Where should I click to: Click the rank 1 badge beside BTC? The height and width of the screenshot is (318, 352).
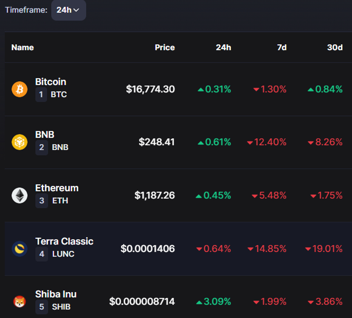pos(41,95)
